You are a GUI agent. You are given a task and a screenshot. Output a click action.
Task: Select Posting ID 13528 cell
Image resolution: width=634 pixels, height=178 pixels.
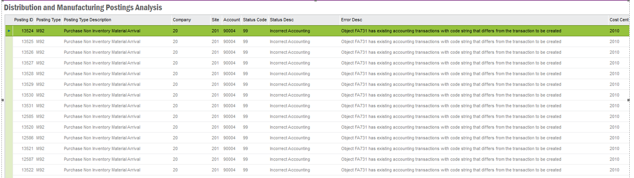pyautogui.click(x=27, y=74)
